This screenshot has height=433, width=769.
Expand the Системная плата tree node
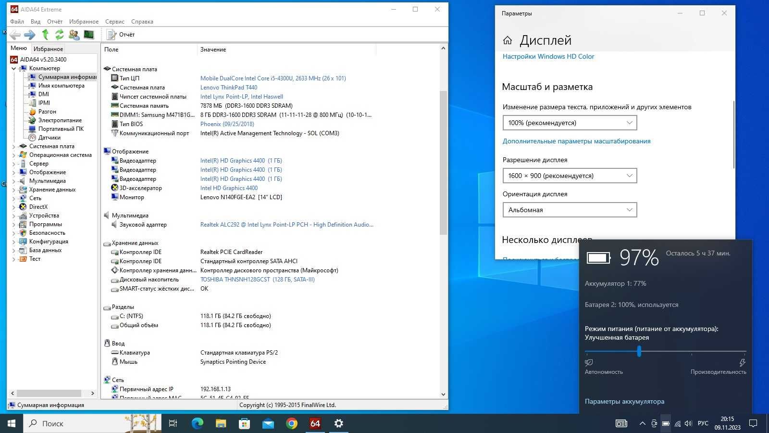pyautogui.click(x=13, y=146)
